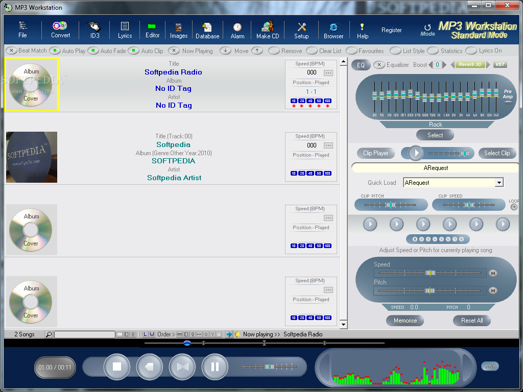The image size is (523, 392).
Task: Click the Clip Player button
Action: click(375, 153)
